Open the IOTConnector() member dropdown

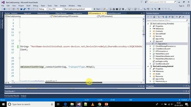pyautogui.click(x=121, y=16)
